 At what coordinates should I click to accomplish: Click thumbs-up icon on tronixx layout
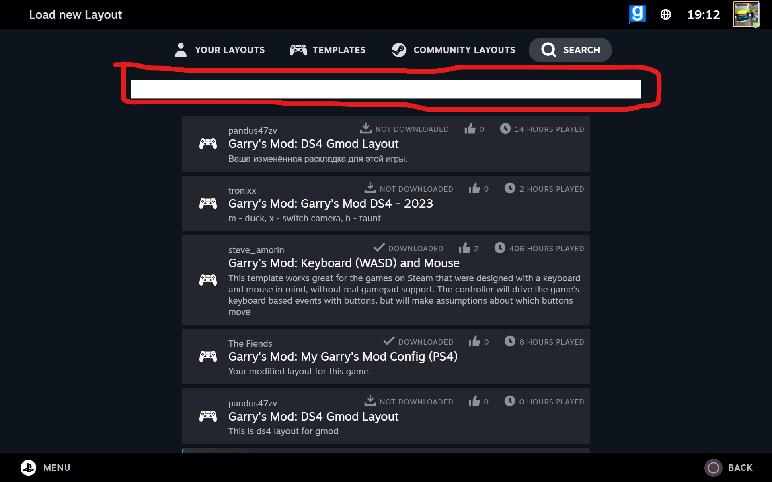[x=474, y=188]
